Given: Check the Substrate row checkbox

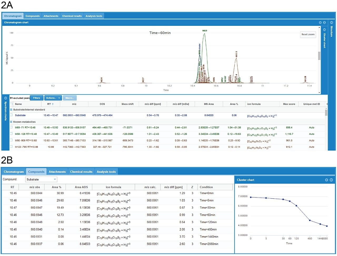Looking at the screenshot, I should click(x=11, y=115).
